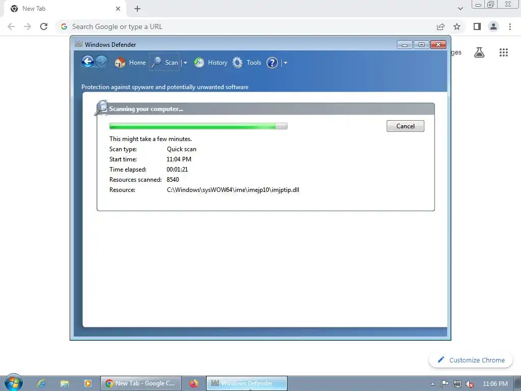The height and width of the screenshot is (391, 521).
Task: Cancel the running scan
Action: click(406, 126)
